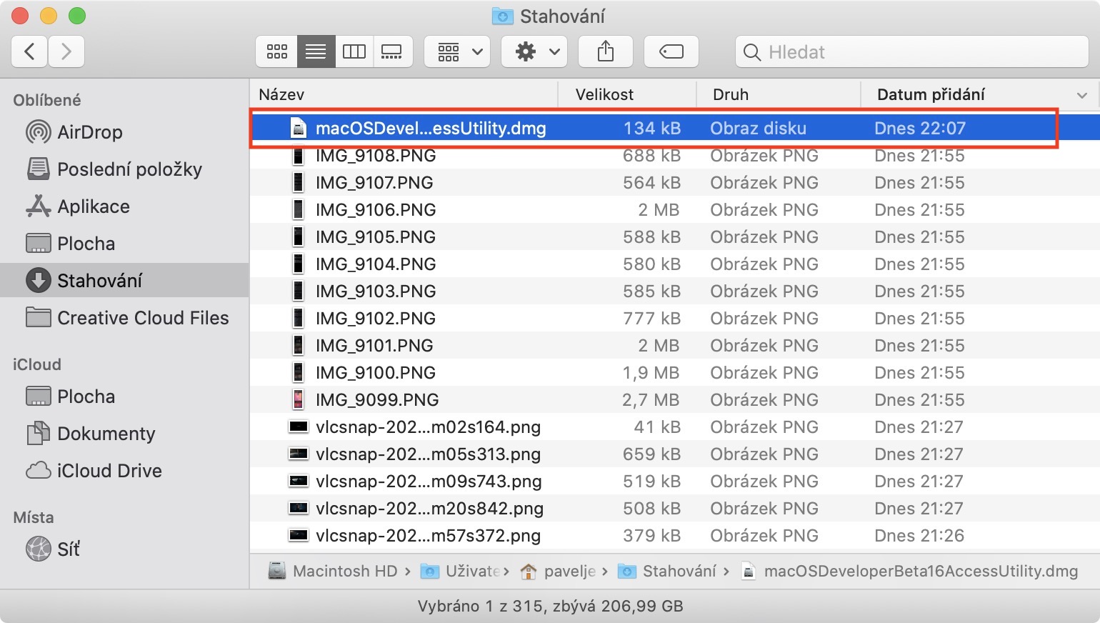
Task: Select the IMG_9103.PNG file
Action: click(675, 291)
